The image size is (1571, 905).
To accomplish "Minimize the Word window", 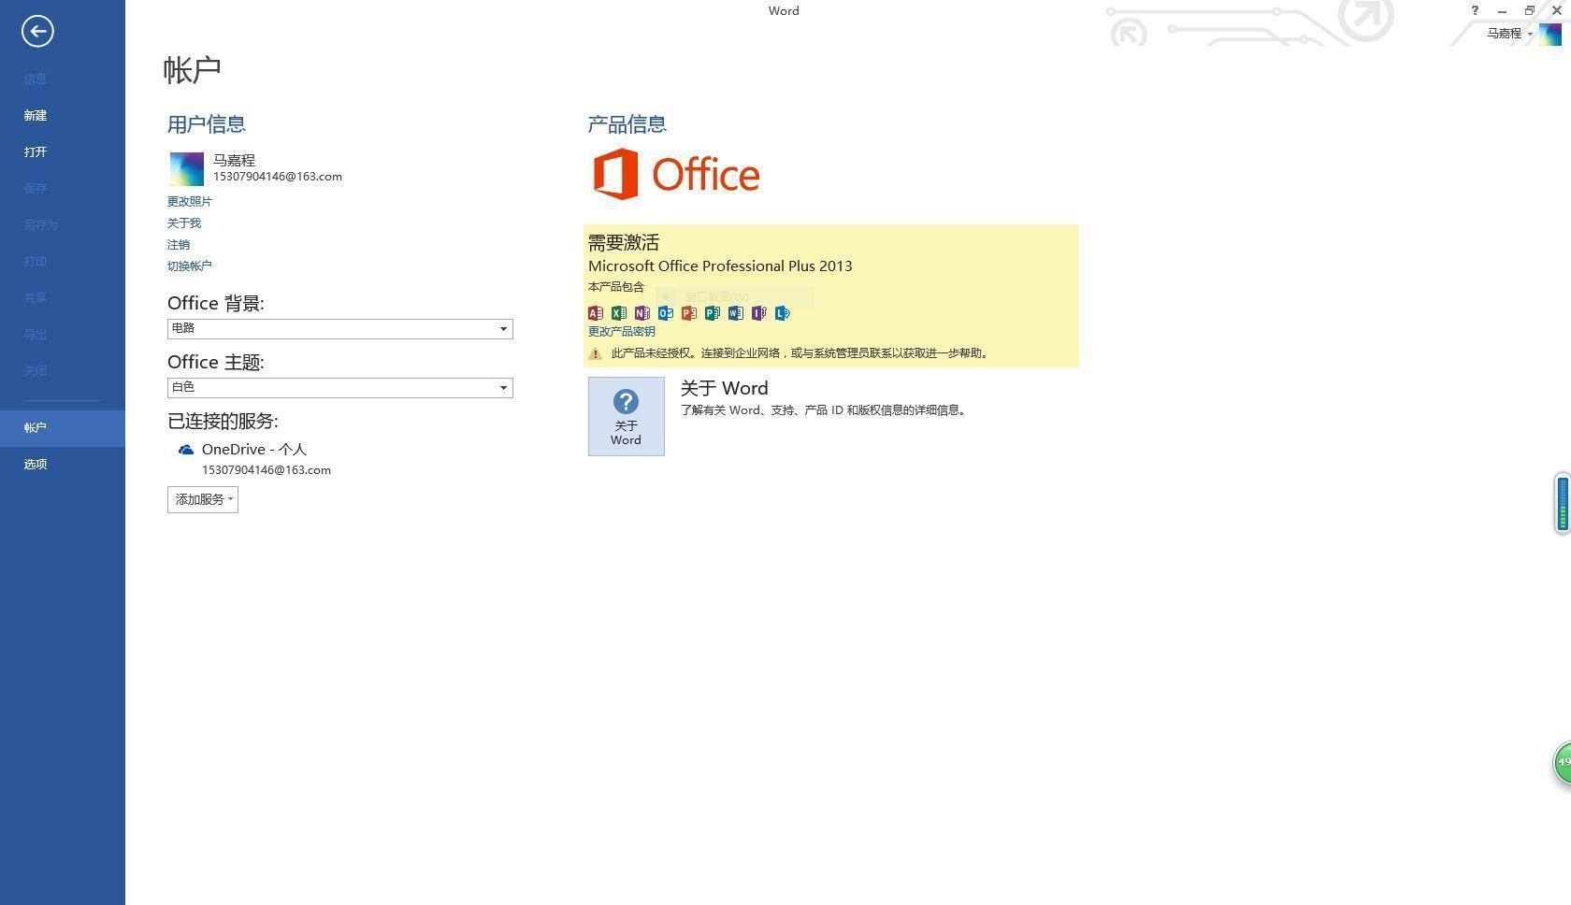I will pos(1502,10).
